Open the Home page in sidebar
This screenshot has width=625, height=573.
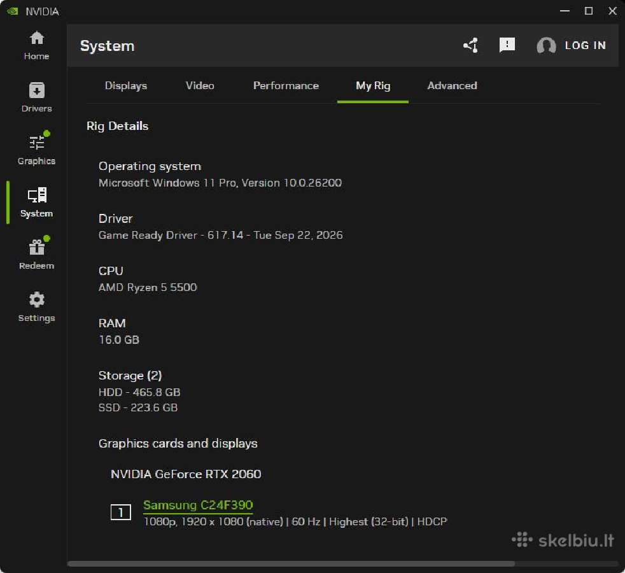click(x=36, y=45)
